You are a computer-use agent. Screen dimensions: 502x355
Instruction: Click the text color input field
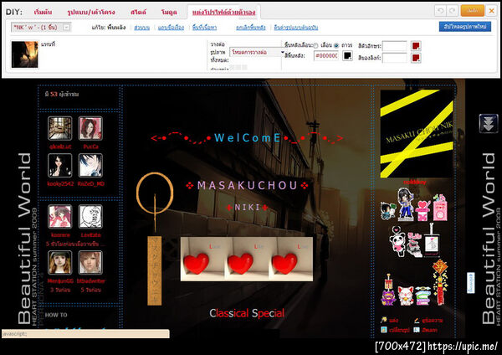click(x=394, y=46)
